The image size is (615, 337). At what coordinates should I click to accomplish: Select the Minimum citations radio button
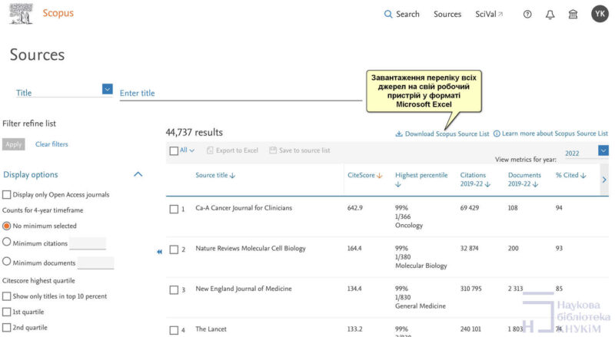7,243
